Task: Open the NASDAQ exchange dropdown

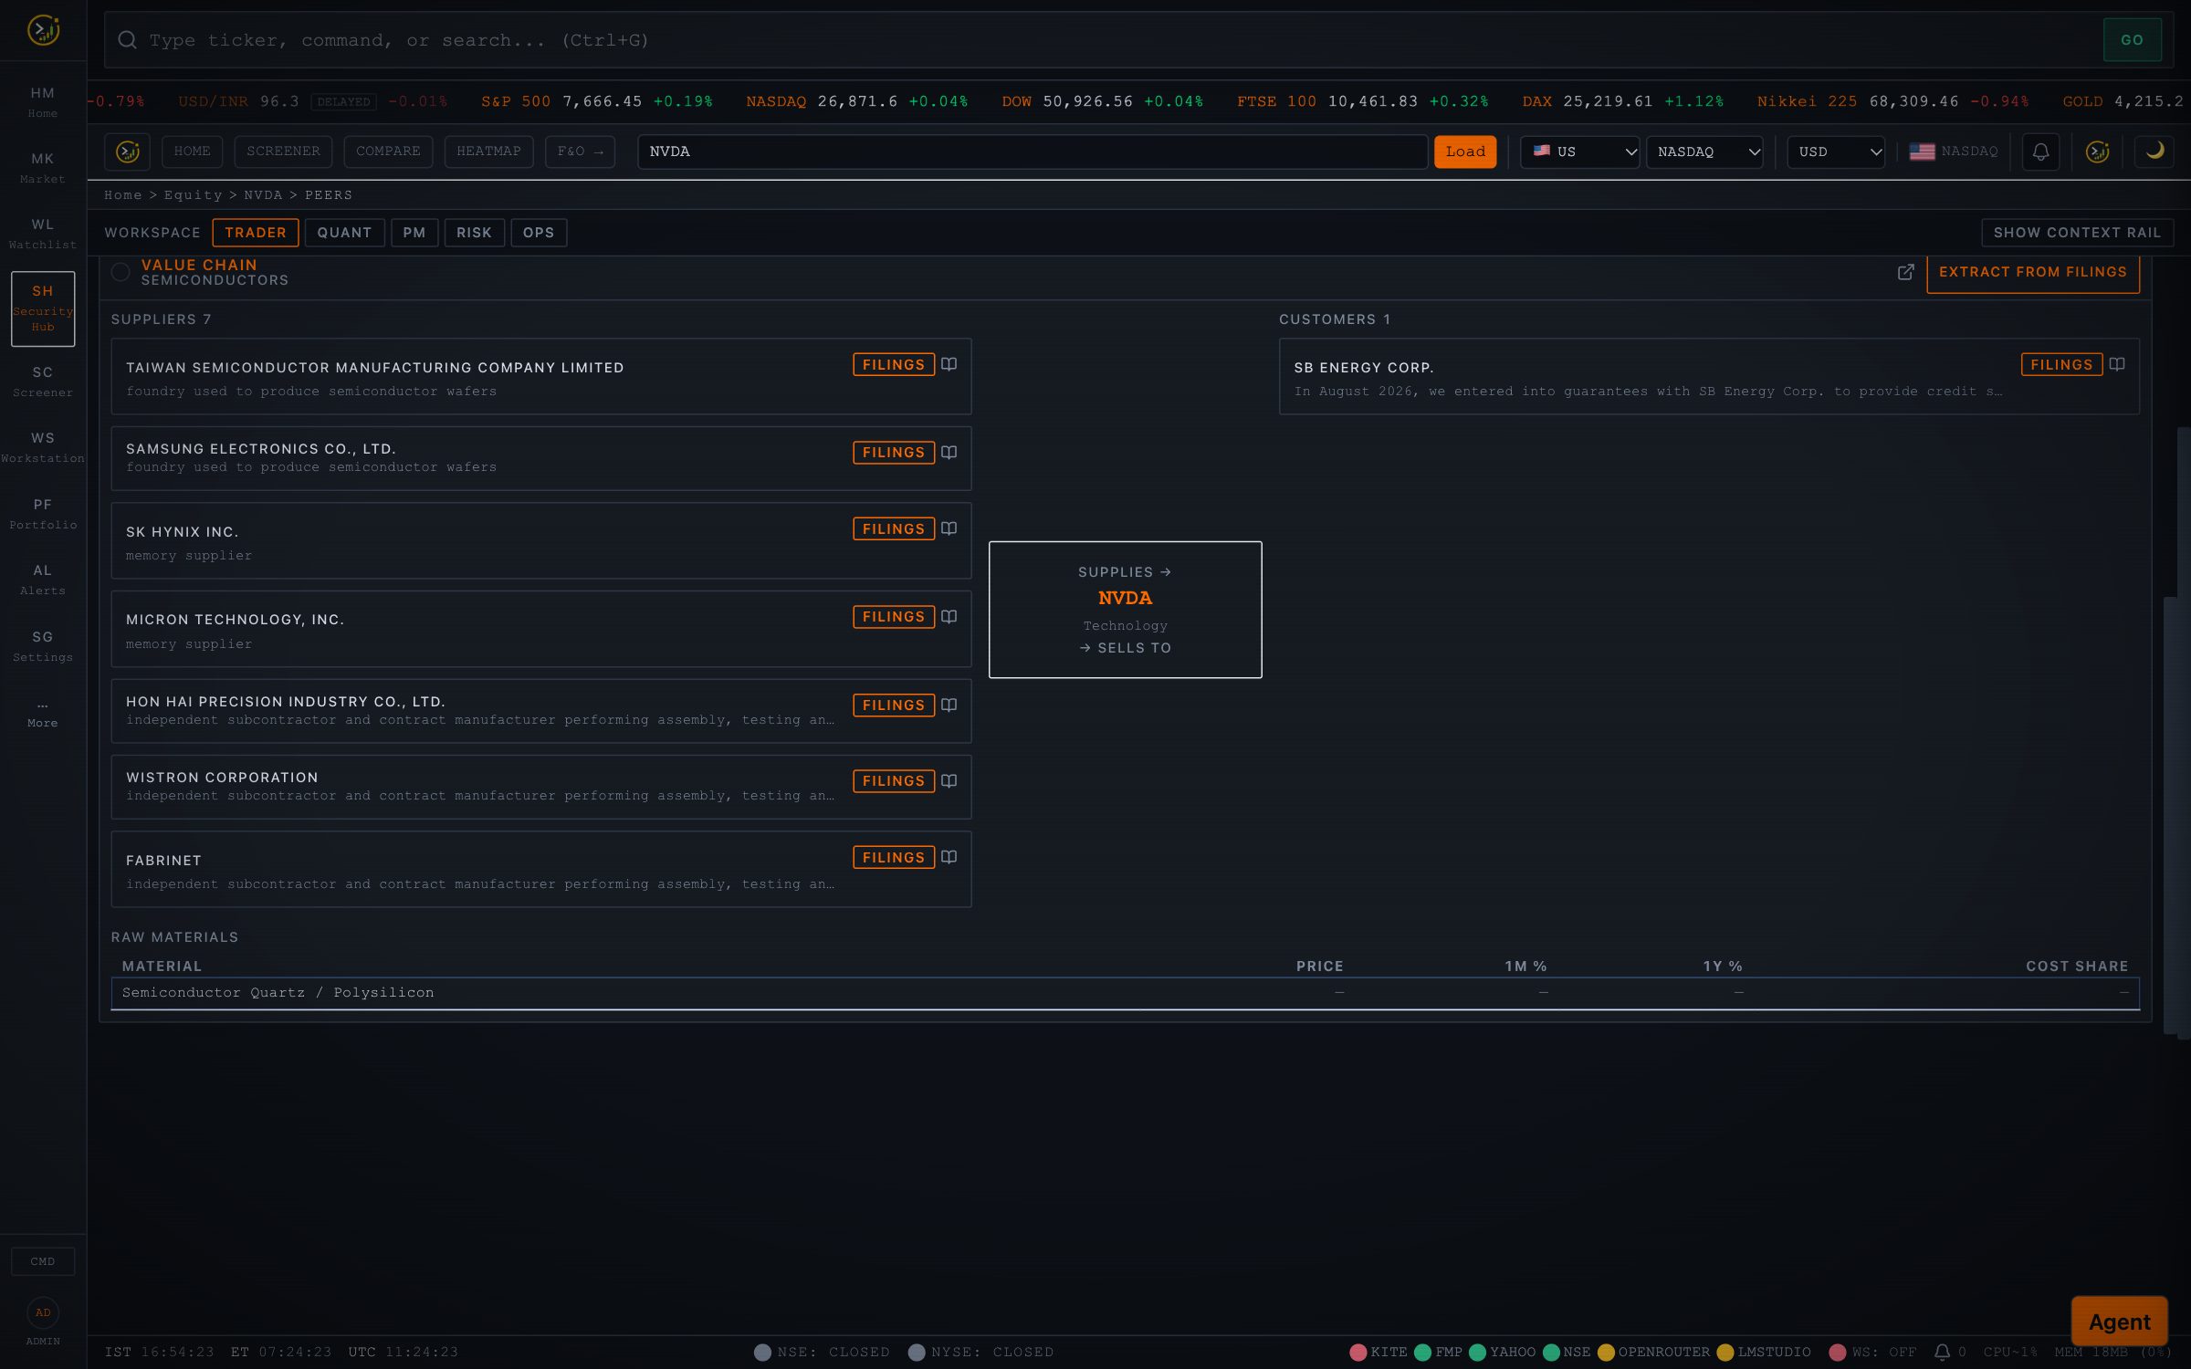Action: coord(1704,152)
